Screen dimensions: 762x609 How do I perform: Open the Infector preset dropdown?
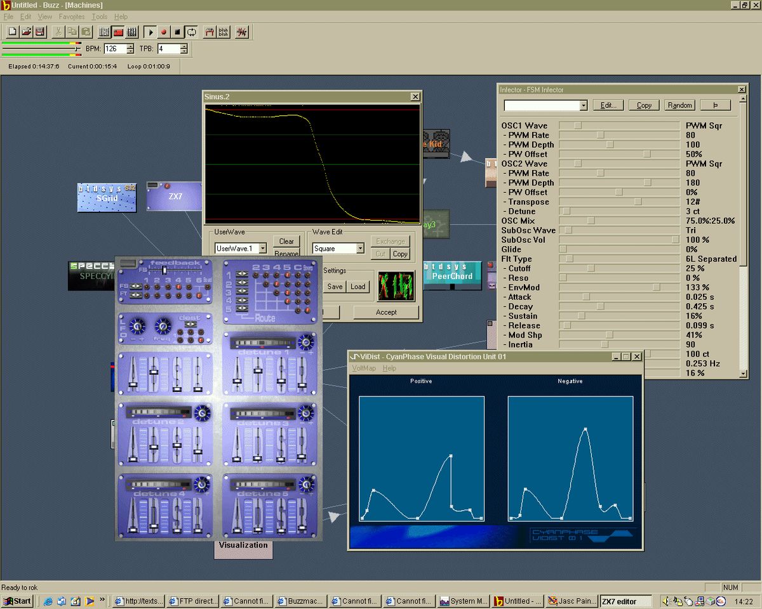coord(583,105)
